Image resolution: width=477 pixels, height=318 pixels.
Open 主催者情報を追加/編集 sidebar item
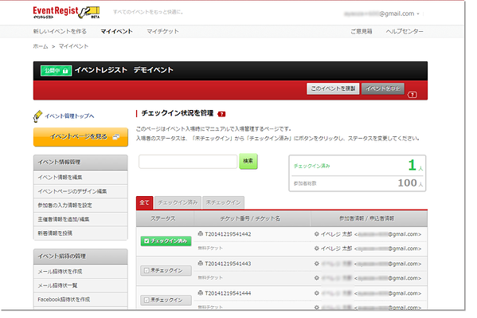[80, 219]
